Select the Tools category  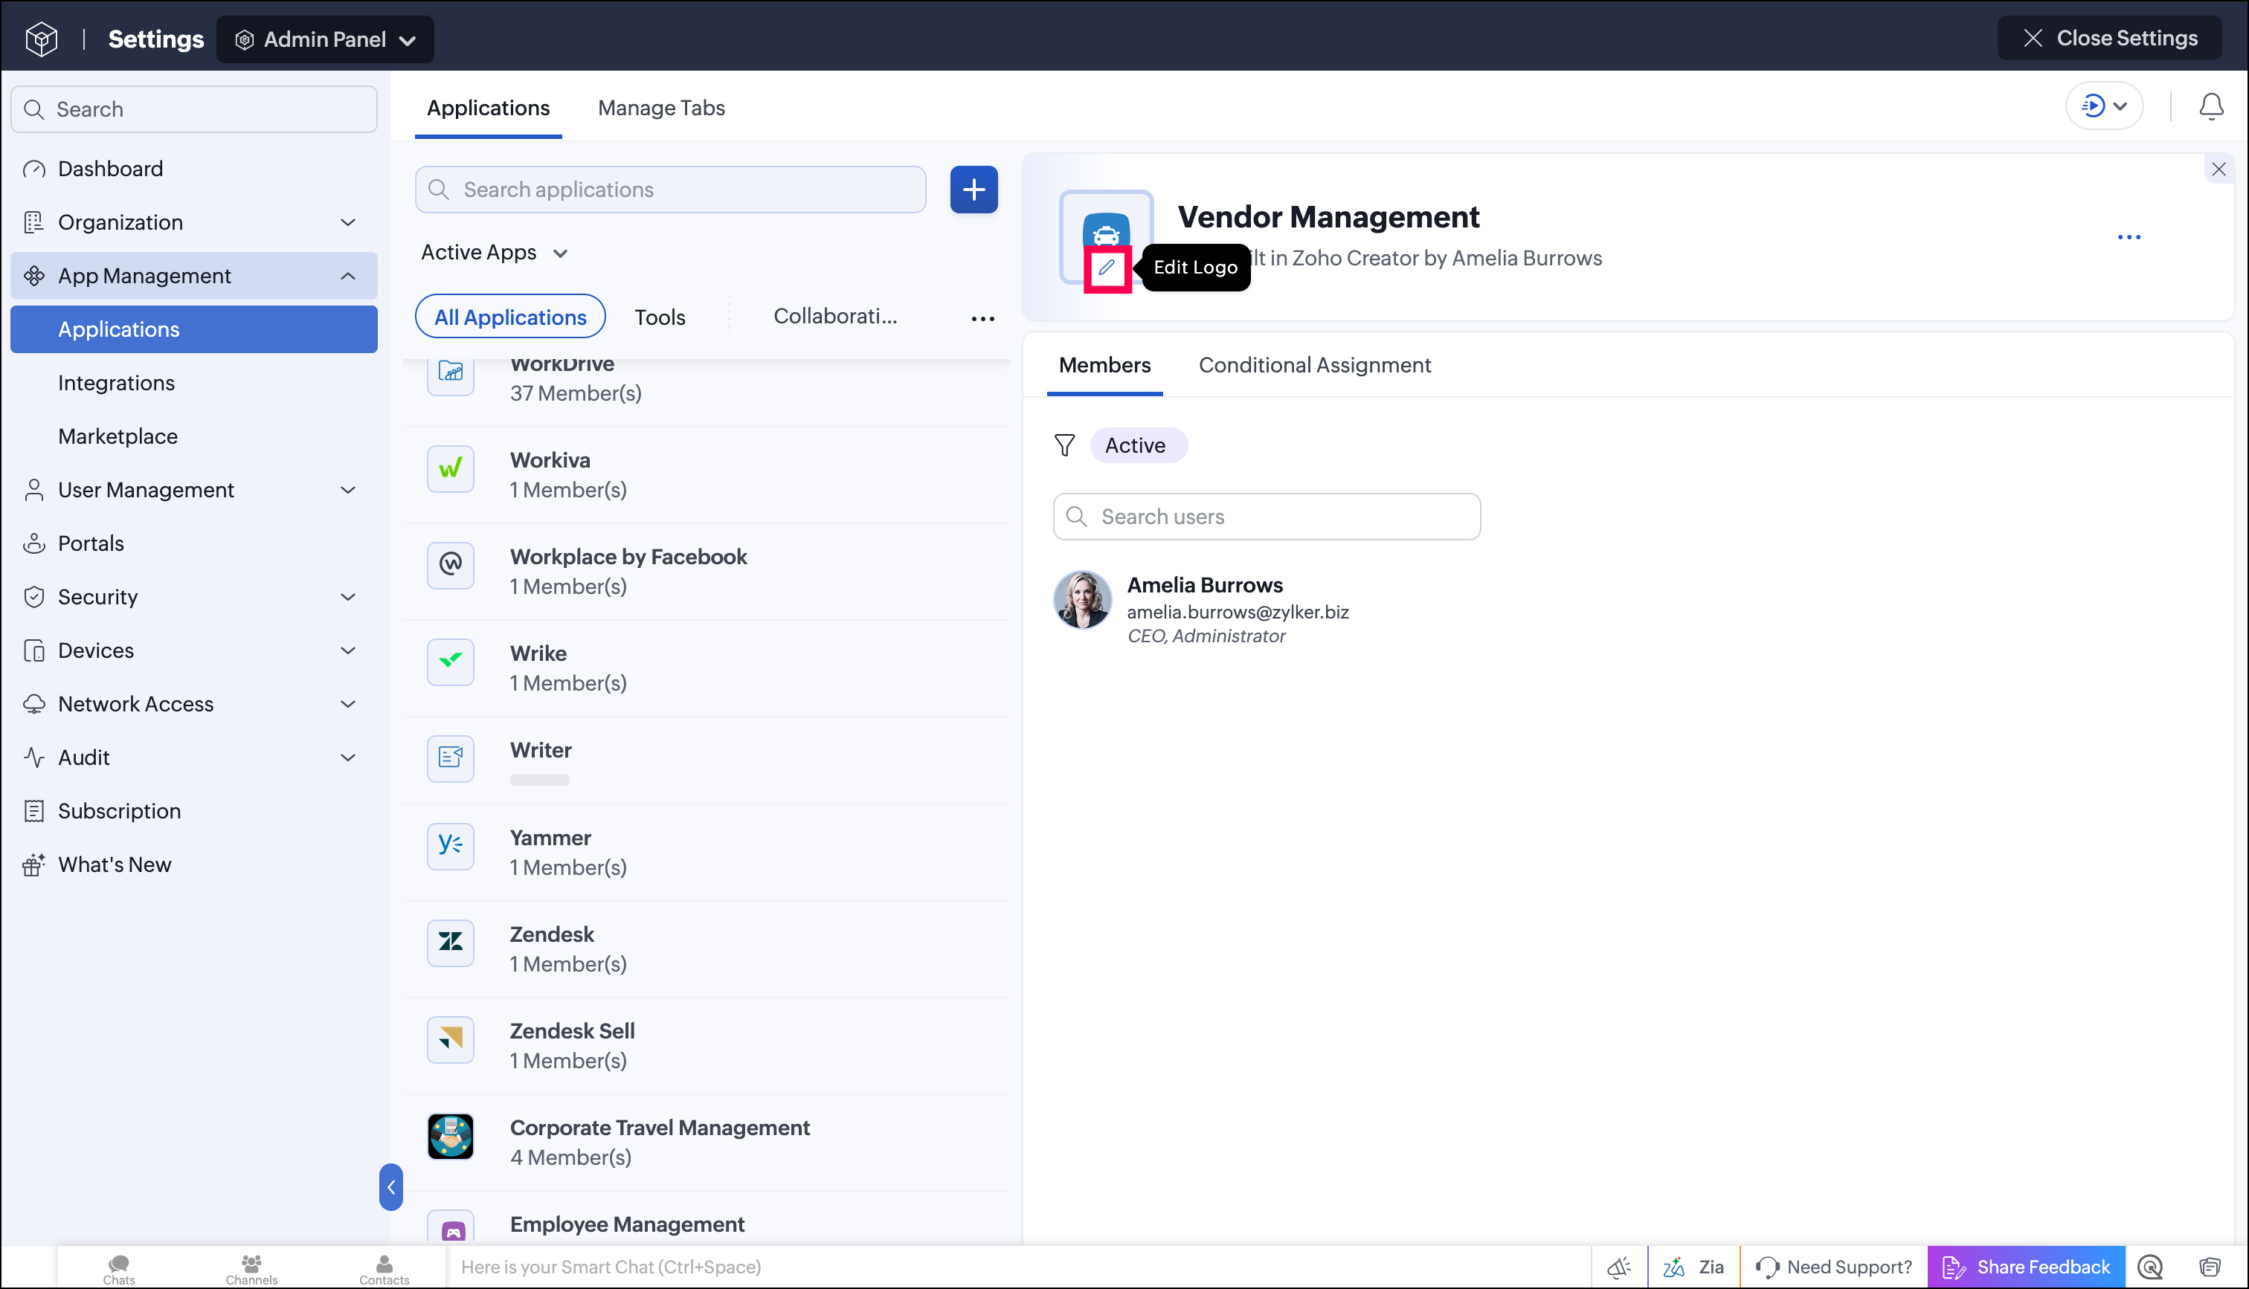pyautogui.click(x=660, y=317)
